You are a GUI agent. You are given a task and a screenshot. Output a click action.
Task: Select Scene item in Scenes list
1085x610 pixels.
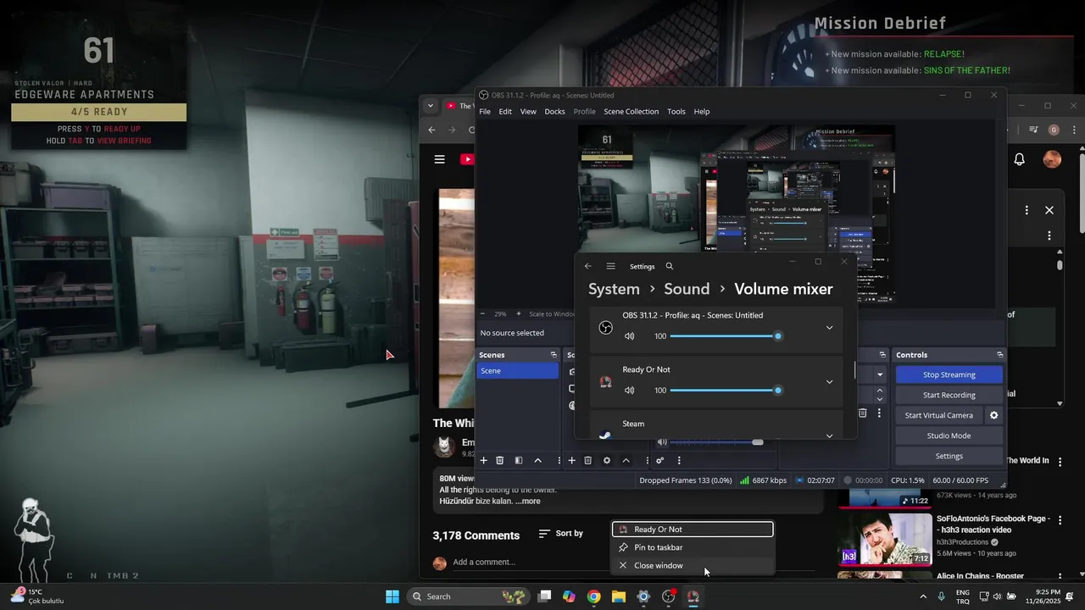pyautogui.click(x=517, y=371)
